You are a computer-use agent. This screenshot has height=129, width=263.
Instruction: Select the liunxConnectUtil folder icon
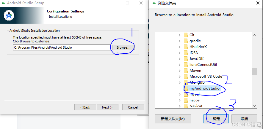click(x=186, y=65)
